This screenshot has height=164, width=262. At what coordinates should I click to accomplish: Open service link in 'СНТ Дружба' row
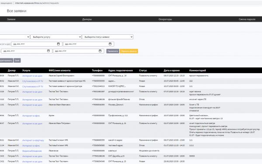(x=32, y=156)
